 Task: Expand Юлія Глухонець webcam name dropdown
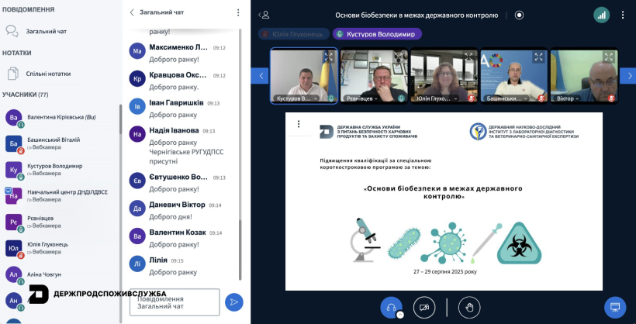pyautogui.click(x=437, y=98)
